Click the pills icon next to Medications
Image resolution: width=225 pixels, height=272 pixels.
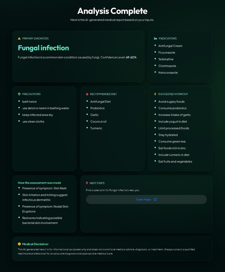[155, 38]
